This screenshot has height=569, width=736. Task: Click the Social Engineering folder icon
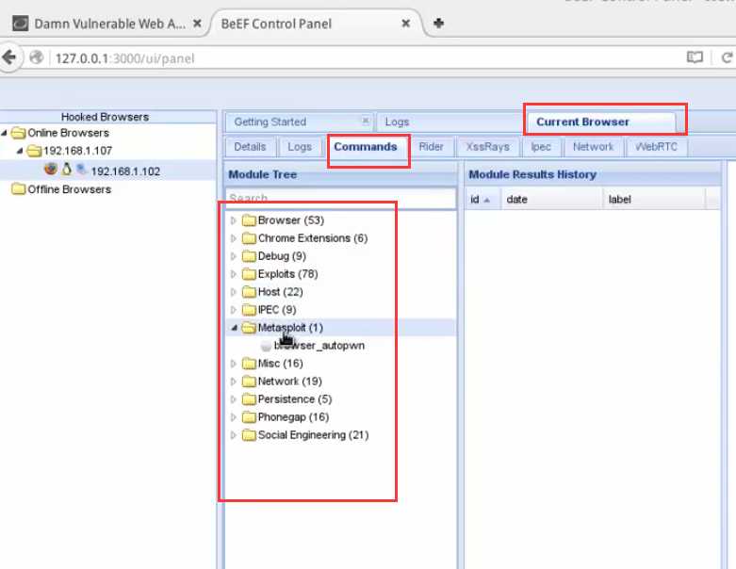click(x=249, y=435)
